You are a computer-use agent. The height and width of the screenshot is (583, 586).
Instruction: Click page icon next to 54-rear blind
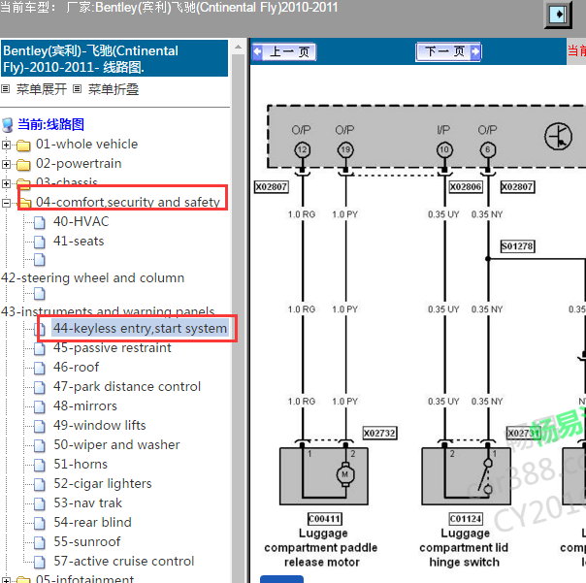(x=40, y=523)
